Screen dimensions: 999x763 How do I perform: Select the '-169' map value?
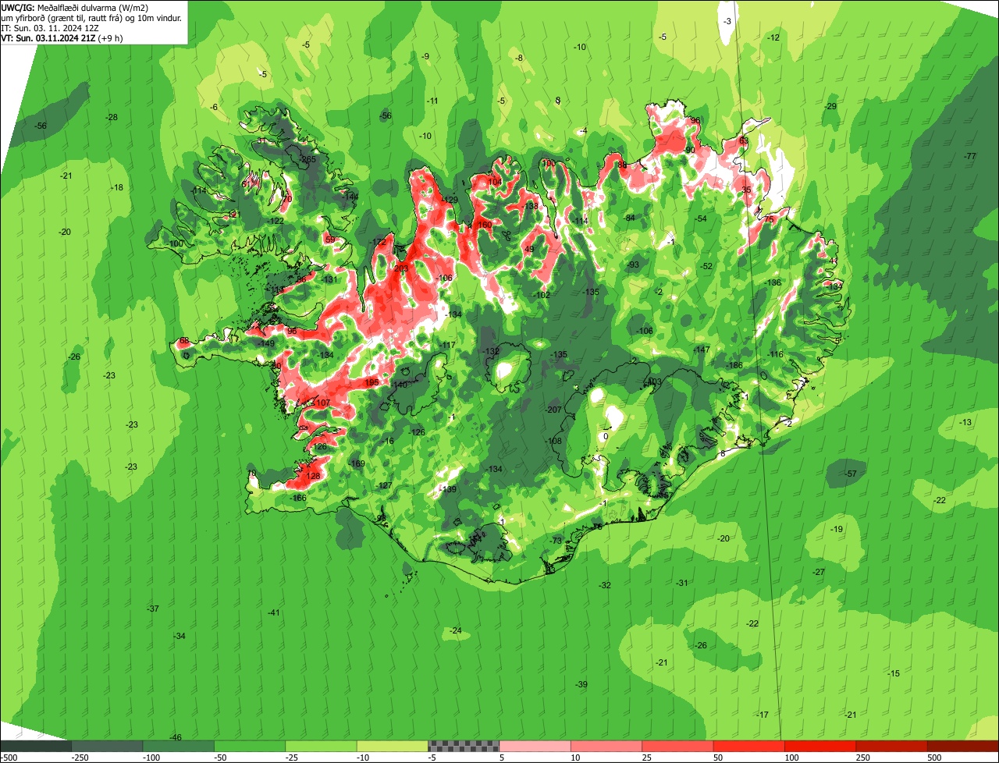357,464
